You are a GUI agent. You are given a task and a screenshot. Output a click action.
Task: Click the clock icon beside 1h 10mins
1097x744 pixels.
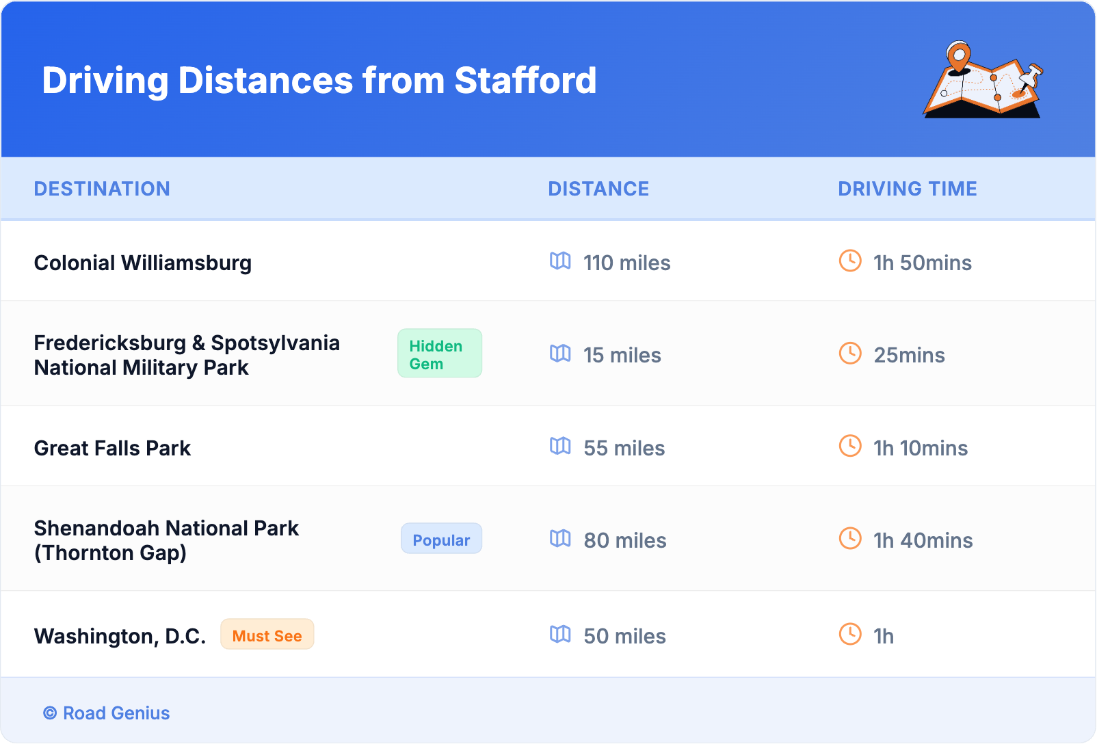click(x=850, y=446)
